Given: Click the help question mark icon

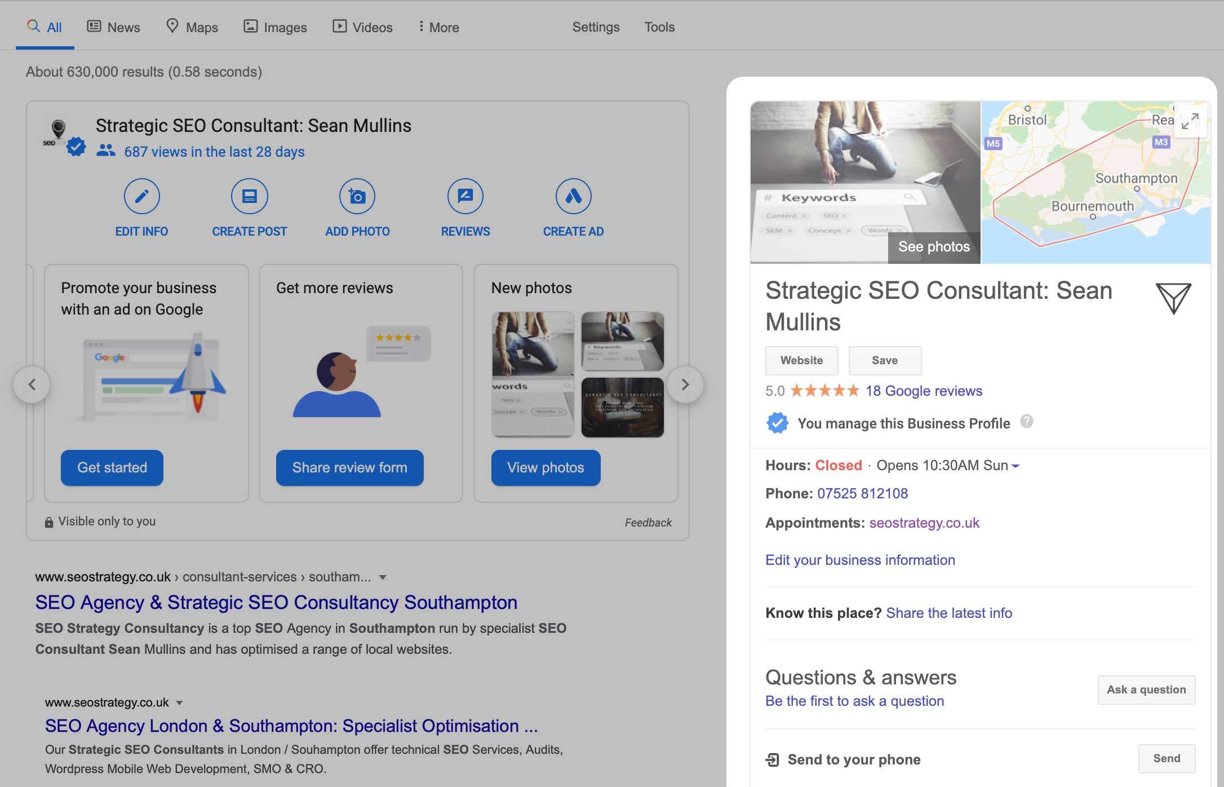Looking at the screenshot, I should tap(1027, 422).
